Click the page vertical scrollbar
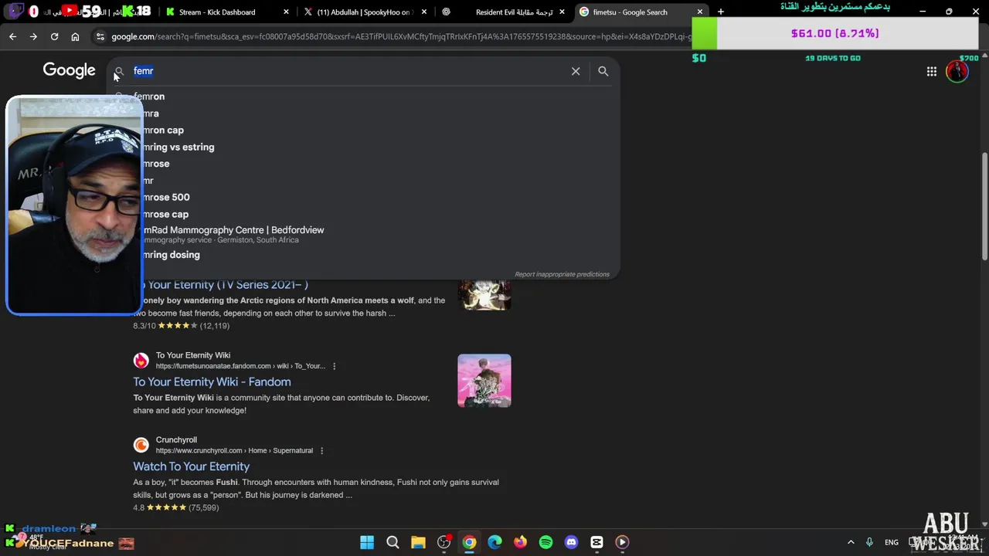The image size is (989, 556). coord(984,207)
